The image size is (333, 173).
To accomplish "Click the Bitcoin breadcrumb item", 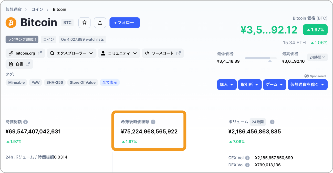I will pos(59,9).
